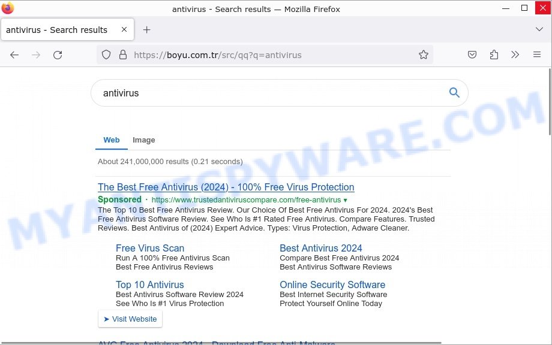Click See Who Is #1 Virus Protection text
Image resolution: width=552 pixels, height=345 pixels.
(170, 304)
